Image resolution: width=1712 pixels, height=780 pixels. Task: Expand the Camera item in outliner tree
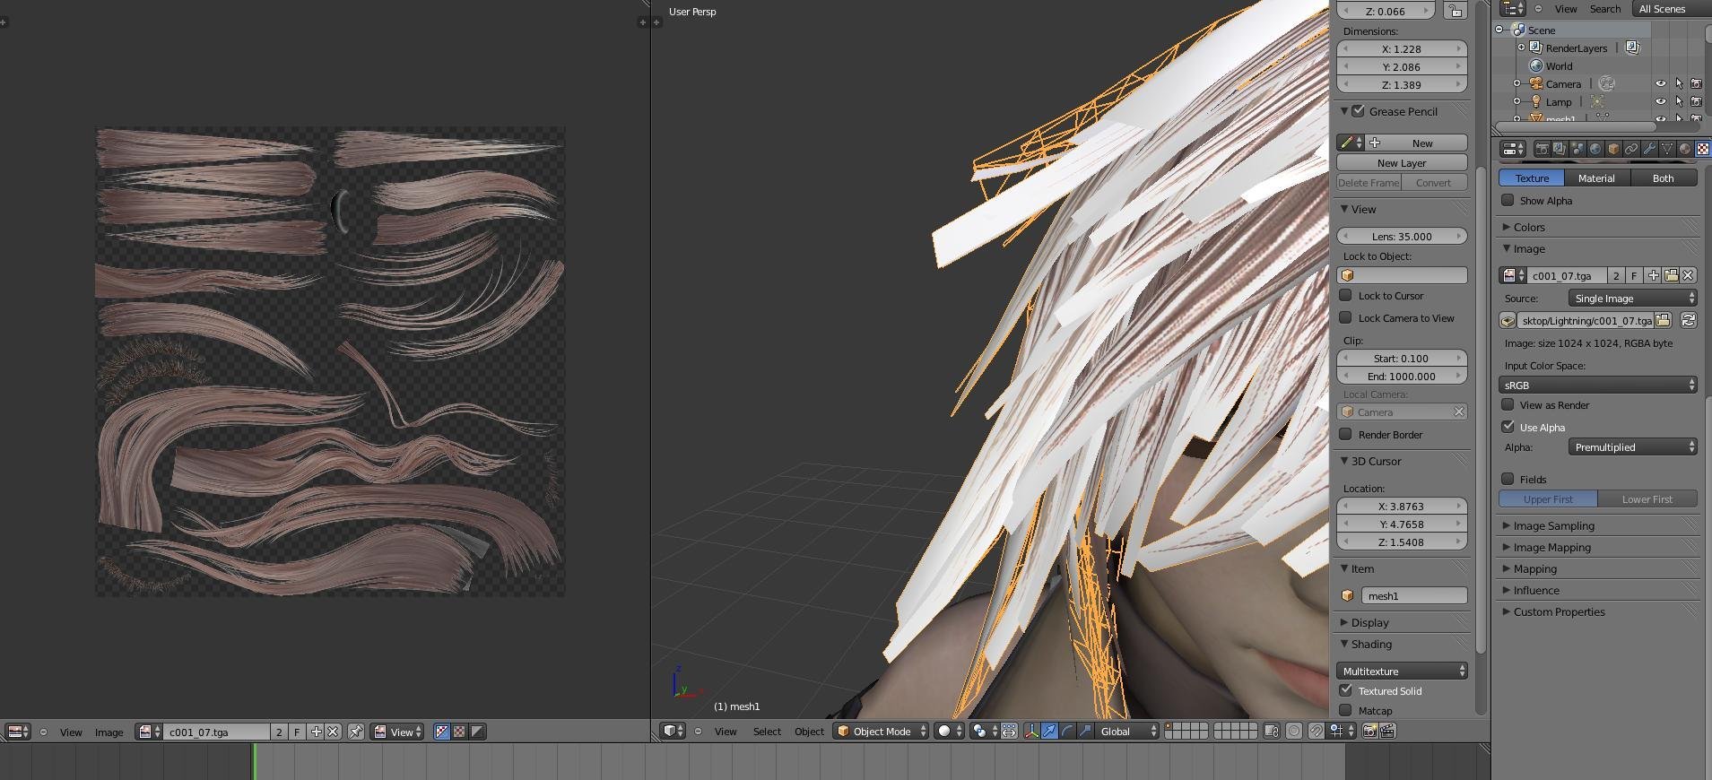1517,83
